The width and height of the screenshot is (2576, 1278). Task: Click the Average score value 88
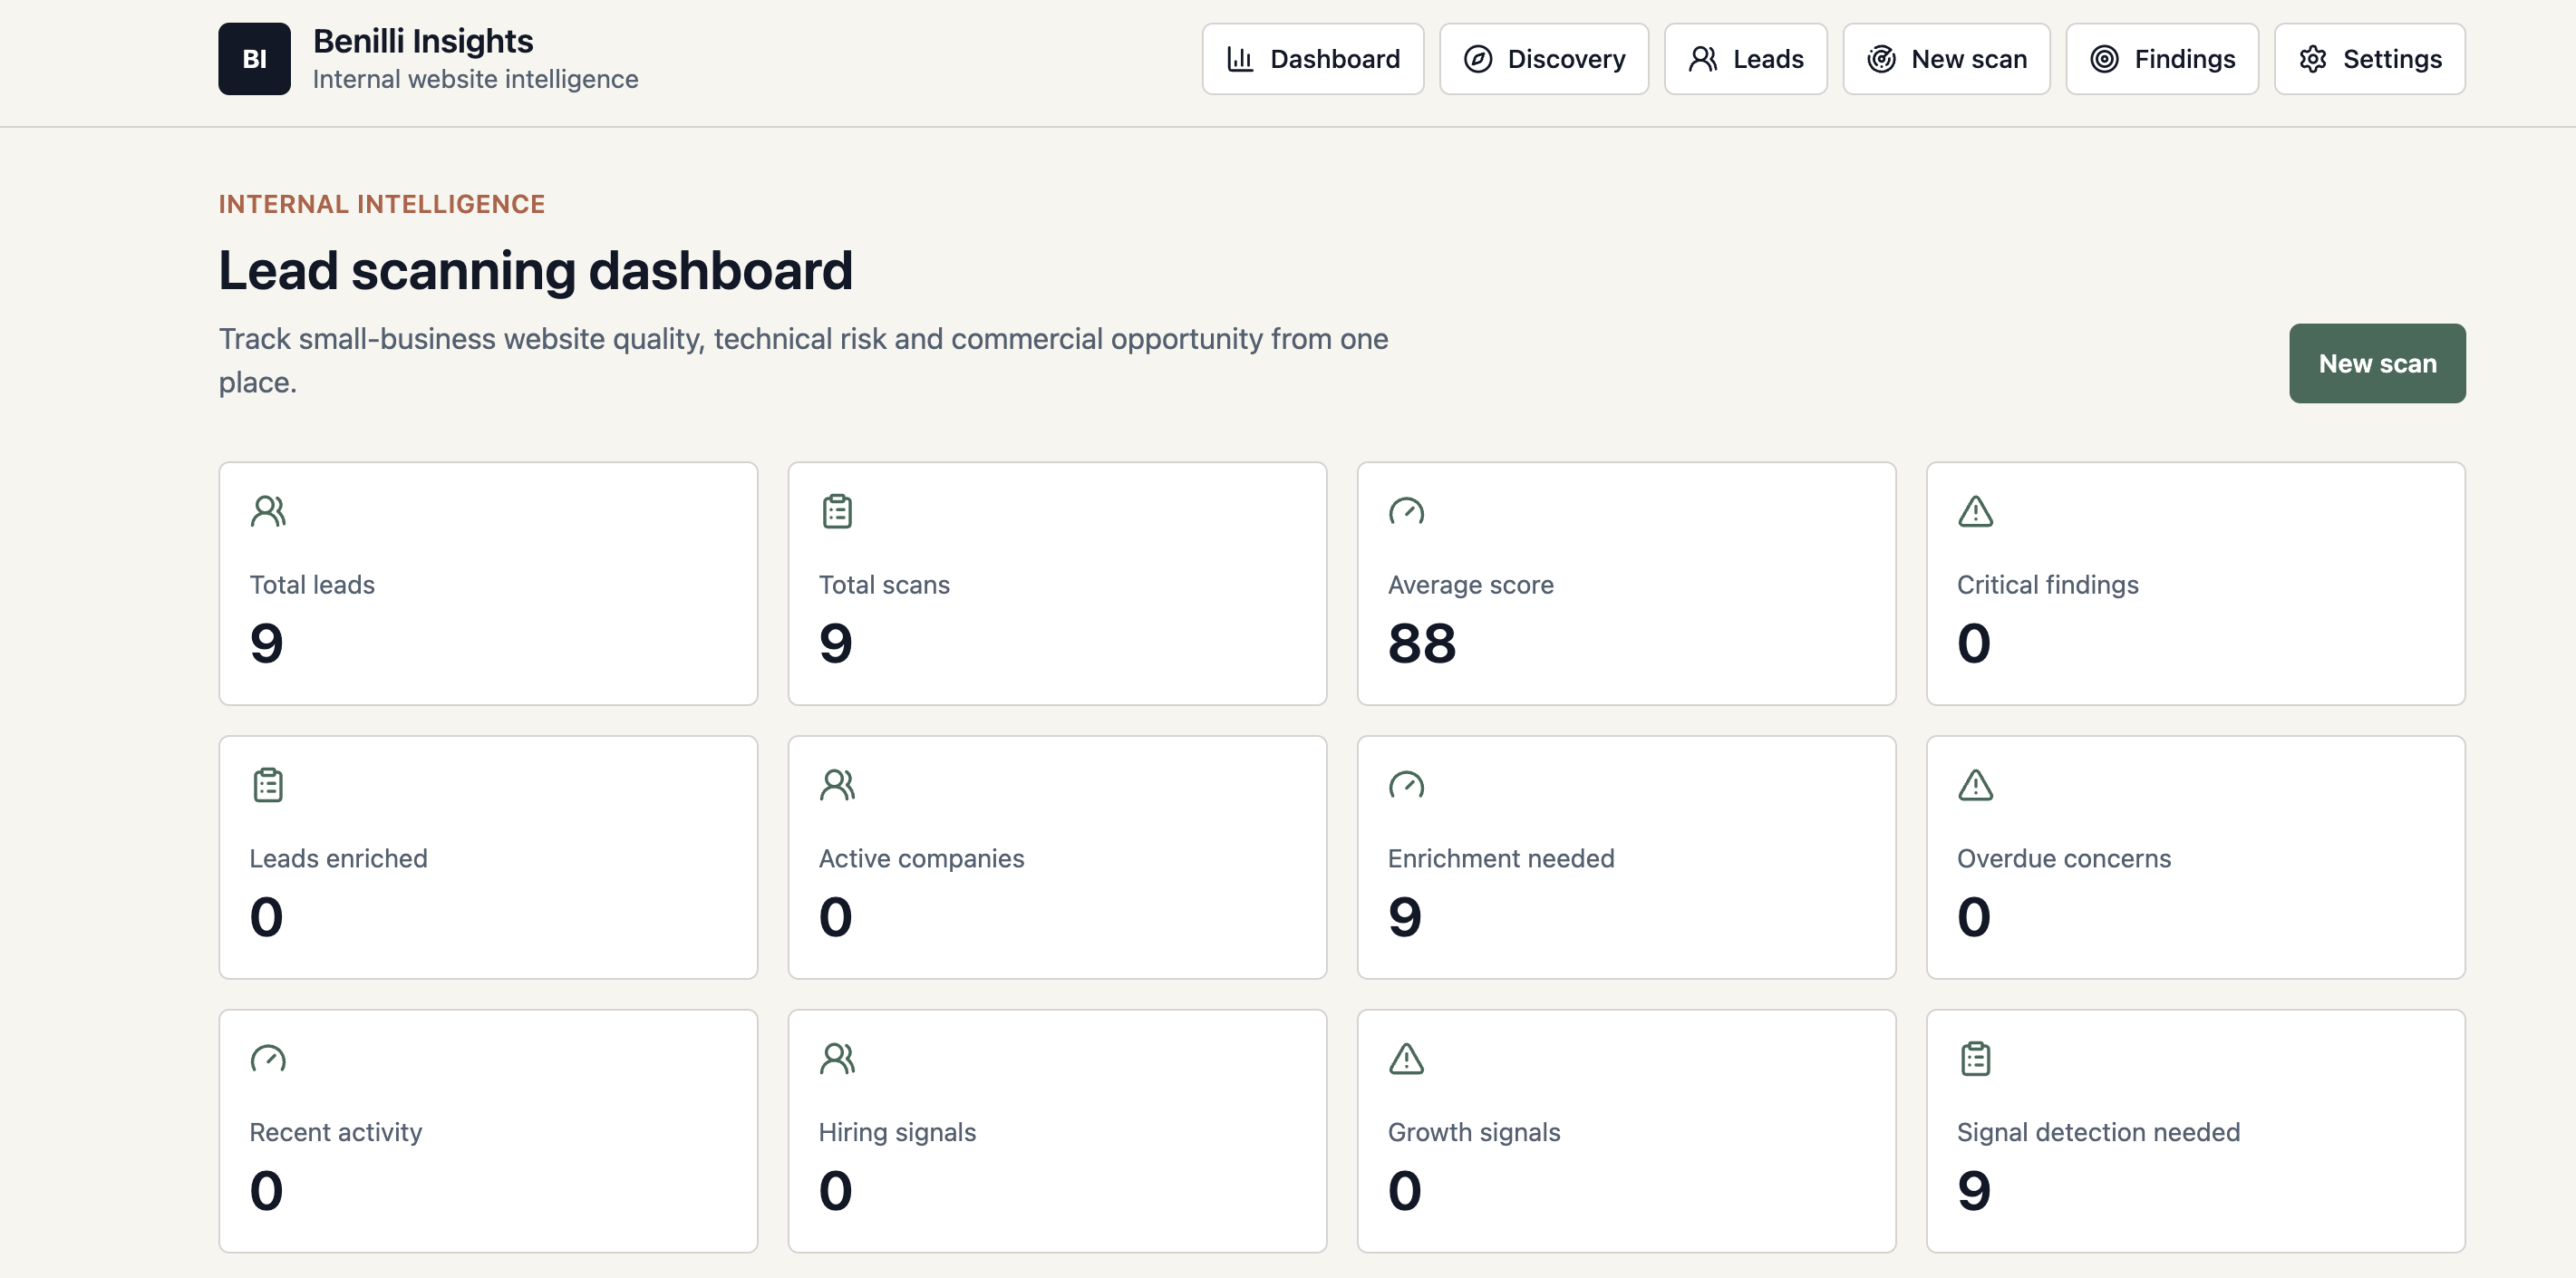(1421, 643)
